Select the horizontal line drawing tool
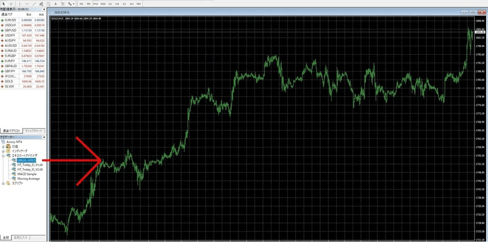Image resolution: width=488 pixels, height=242 pixels. [x=27, y=4]
